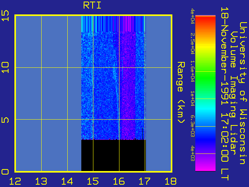This screenshot has width=249, height=187.
Task: Click colorbar label 1e+04
Action: [x=193, y=99]
